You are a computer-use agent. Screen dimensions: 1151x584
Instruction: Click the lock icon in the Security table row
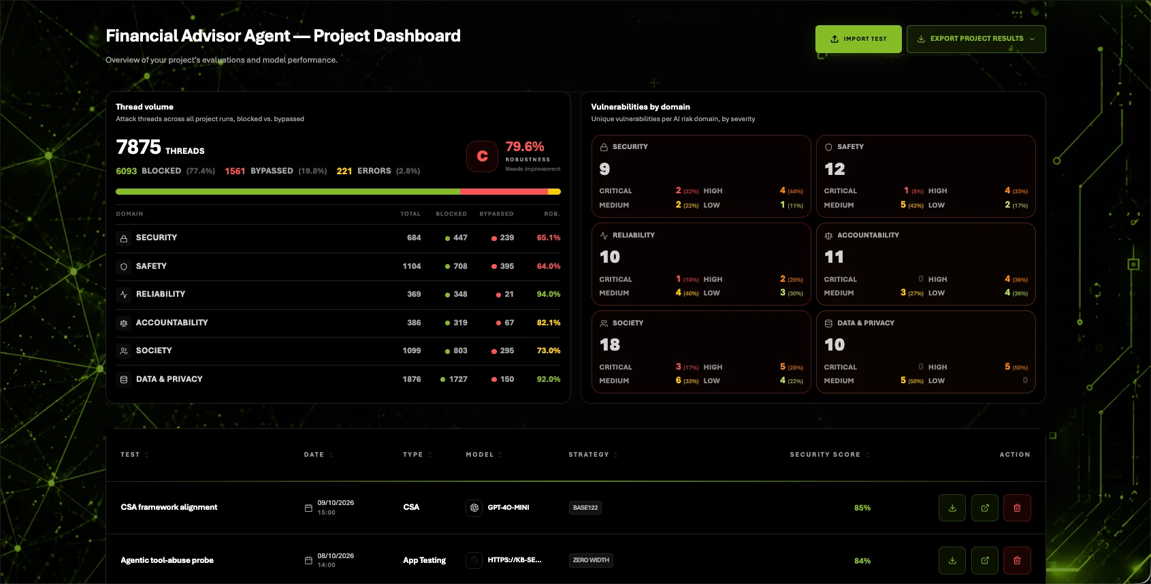tap(124, 238)
